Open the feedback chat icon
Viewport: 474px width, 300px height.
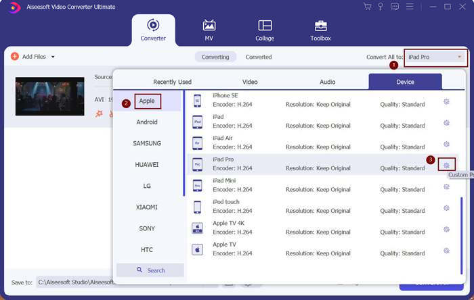tap(395, 7)
